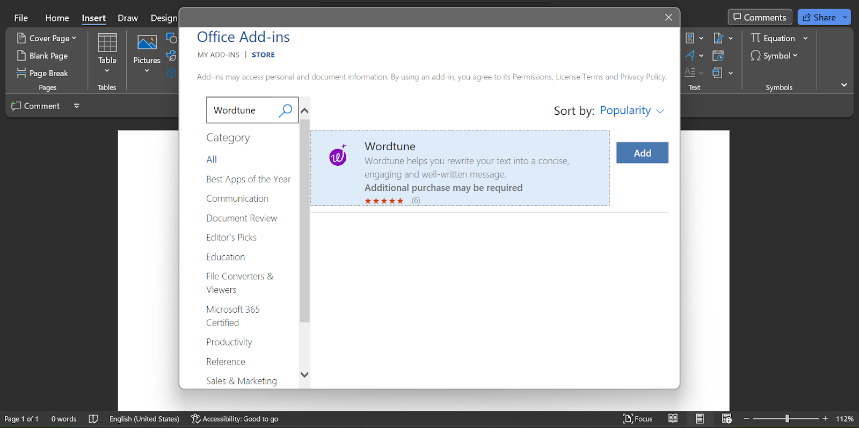Expand the Equation dropdown arrow

pos(805,38)
